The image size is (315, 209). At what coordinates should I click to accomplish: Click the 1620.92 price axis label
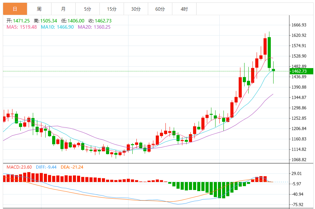(x=299, y=35)
